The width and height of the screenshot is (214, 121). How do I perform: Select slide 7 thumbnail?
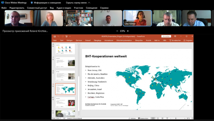(65, 62)
